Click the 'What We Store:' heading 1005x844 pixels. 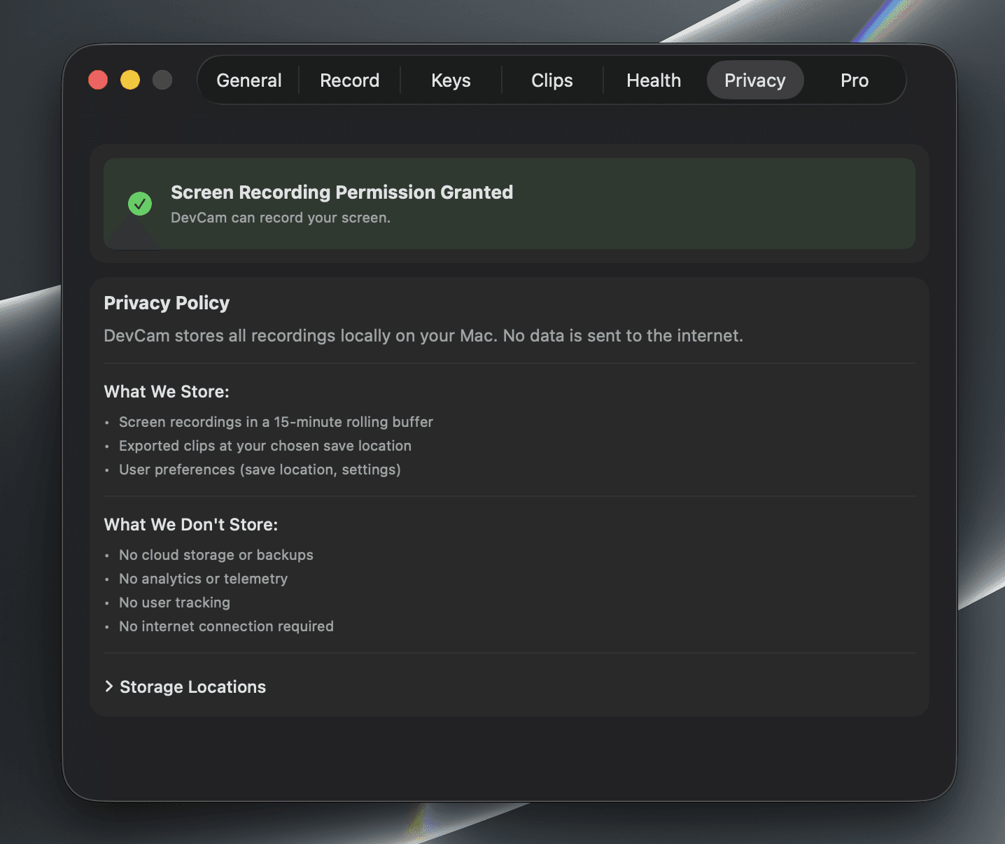[167, 392]
